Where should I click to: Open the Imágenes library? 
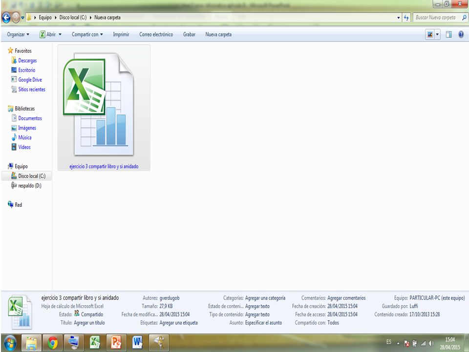23,128
